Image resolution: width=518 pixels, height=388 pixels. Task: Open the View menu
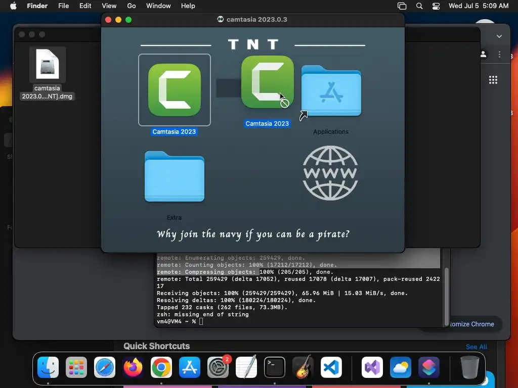click(x=109, y=6)
